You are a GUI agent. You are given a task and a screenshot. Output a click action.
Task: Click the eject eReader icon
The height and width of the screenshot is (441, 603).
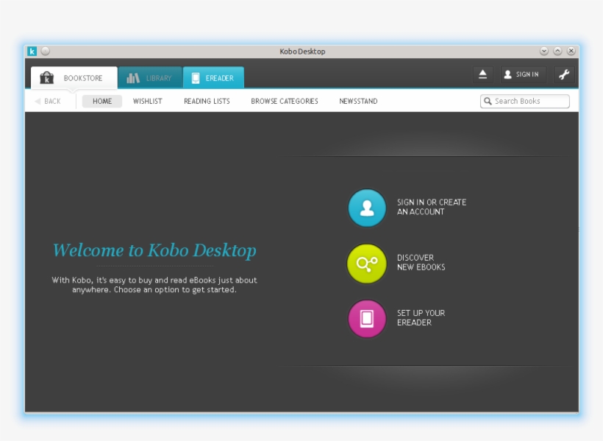click(482, 74)
